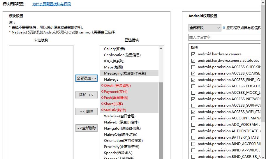Uncheck android.hardware.camera permission
Screen dimensions: 266x159
click(x=193, y=54)
